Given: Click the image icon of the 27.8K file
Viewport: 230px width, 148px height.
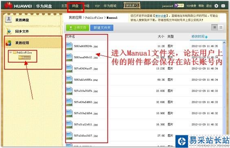Looking at the screenshot, I should (69, 135).
